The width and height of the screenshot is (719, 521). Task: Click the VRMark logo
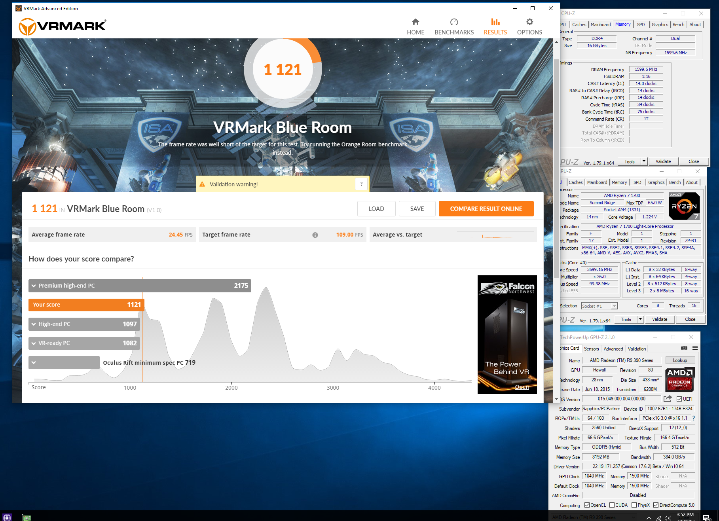click(63, 27)
